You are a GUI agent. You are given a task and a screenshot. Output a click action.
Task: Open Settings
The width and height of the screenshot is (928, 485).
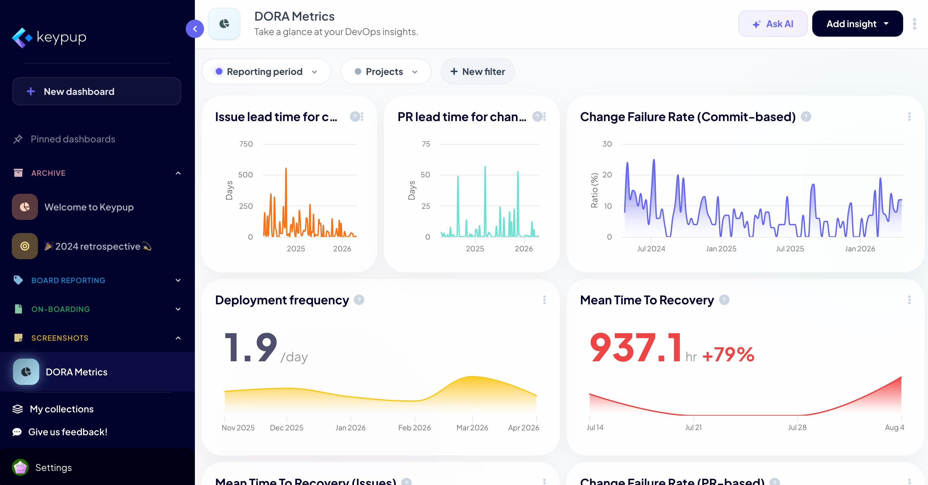(54, 467)
